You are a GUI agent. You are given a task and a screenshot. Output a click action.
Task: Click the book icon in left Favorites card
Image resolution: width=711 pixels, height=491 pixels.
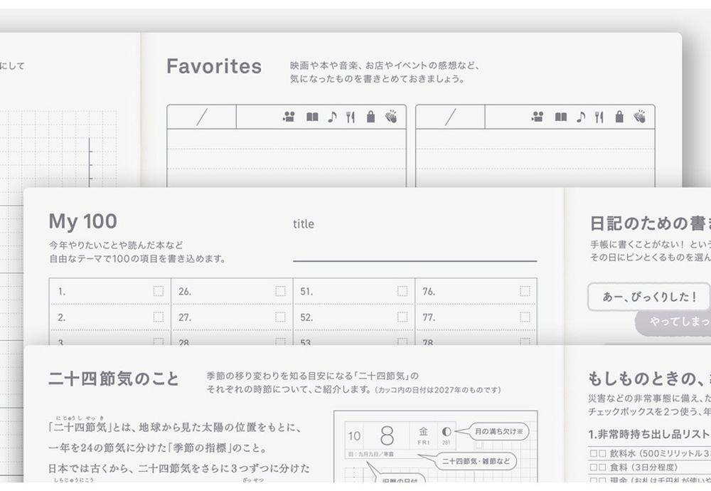(x=312, y=117)
